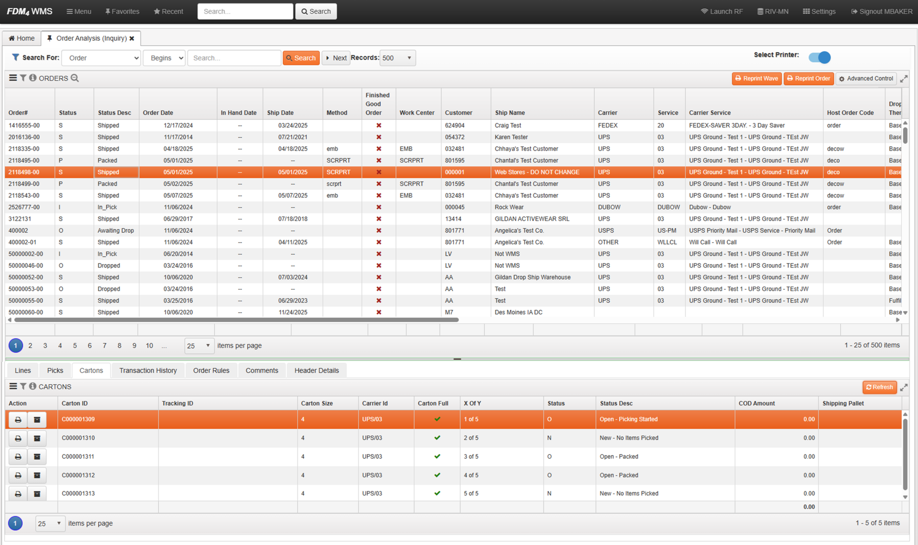Open the Search For Order dropdown
This screenshot has width=918, height=545.
[x=101, y=58]
